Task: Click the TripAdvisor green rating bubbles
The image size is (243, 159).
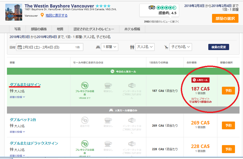Action: 166,7
